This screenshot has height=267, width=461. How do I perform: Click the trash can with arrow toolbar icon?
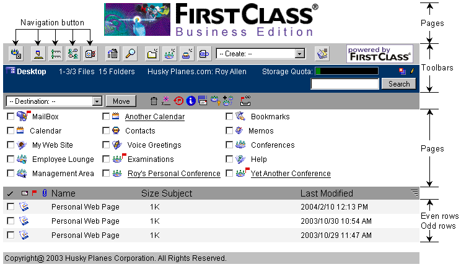coord(113,54)
